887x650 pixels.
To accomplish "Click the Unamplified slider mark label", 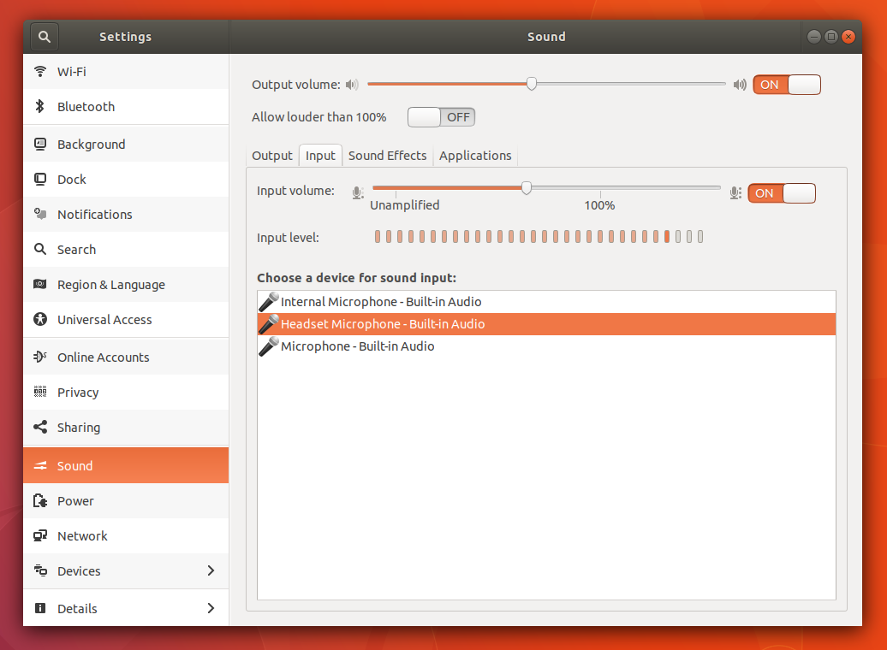I will (404, 205).
